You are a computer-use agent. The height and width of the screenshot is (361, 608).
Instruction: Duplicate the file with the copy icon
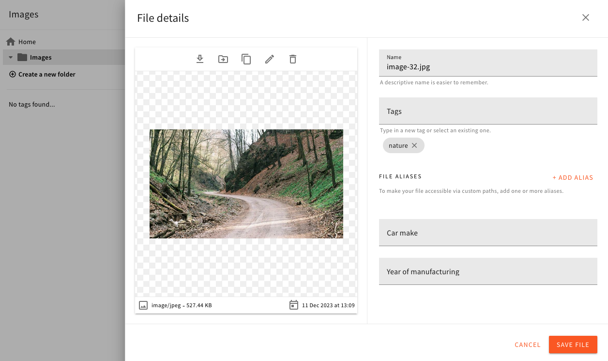coord(246,59)
